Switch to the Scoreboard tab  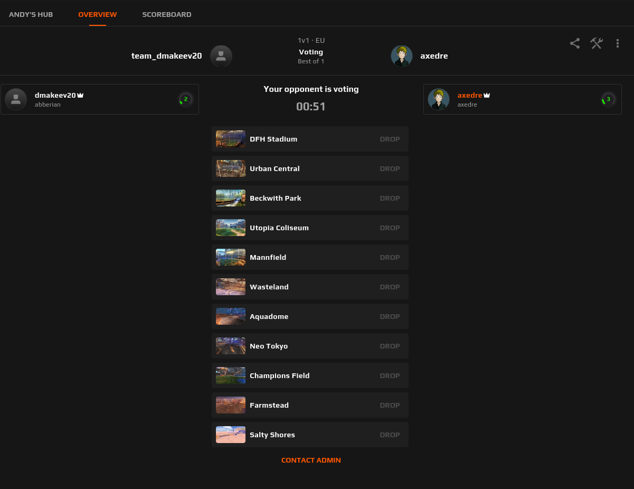167,15
